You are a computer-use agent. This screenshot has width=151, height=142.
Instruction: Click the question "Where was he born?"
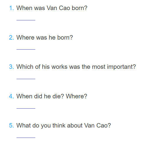[45, 37]
